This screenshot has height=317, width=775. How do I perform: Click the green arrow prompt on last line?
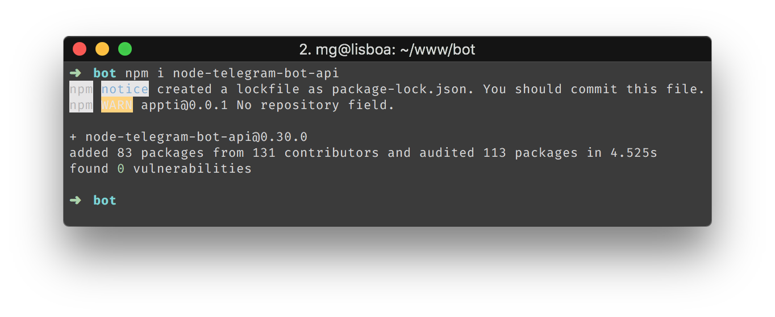click(76, 201)
